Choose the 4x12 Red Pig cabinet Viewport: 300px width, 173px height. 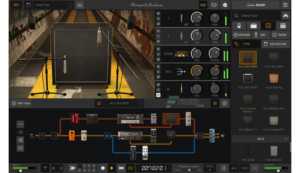click(x=274, y=81)
